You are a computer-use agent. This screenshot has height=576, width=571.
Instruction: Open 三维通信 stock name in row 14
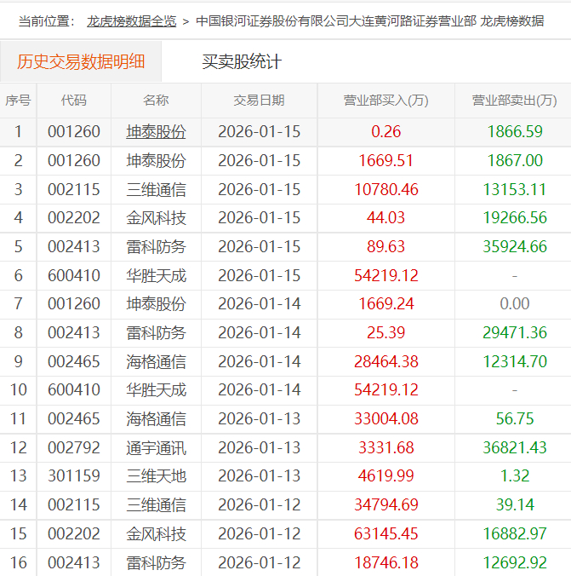156,504
